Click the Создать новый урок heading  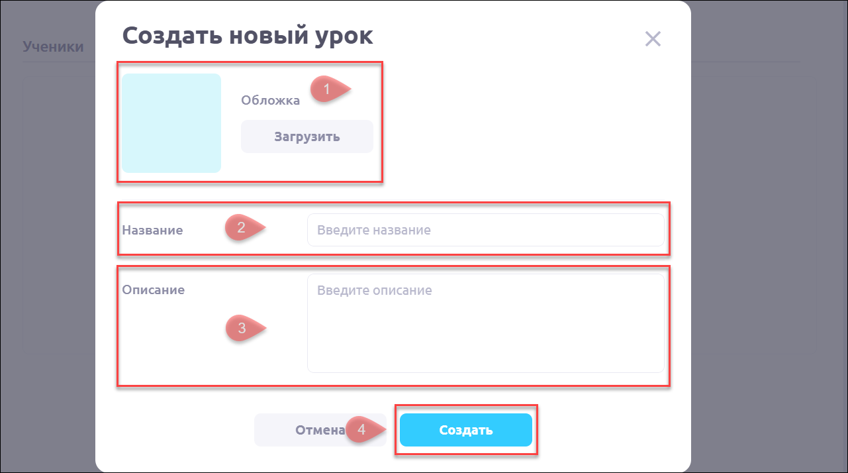click(248, 36)
